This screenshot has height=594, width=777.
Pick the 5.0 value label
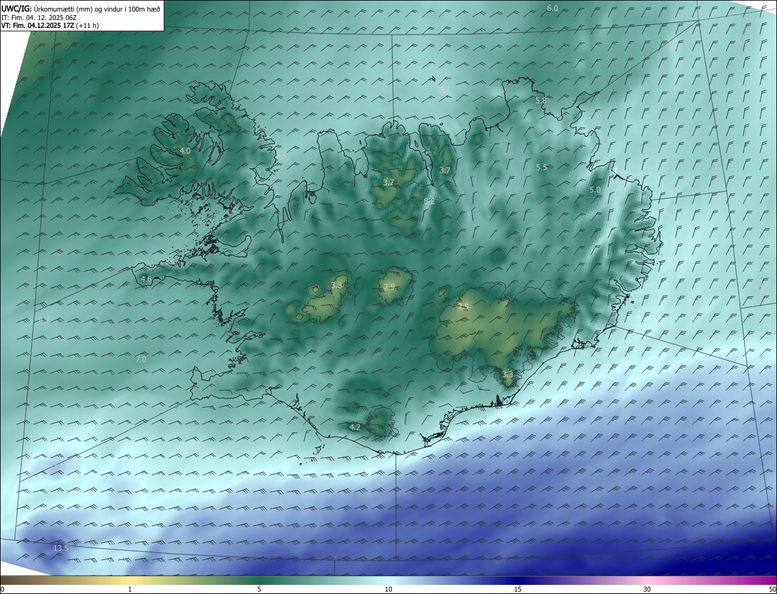click(x=595, y=190)
